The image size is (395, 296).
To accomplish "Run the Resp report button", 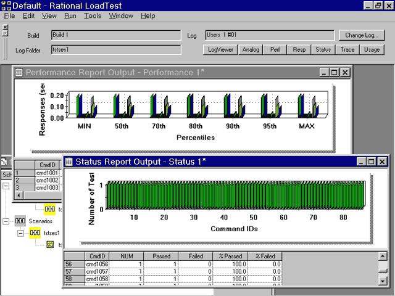I will (299, 49).
